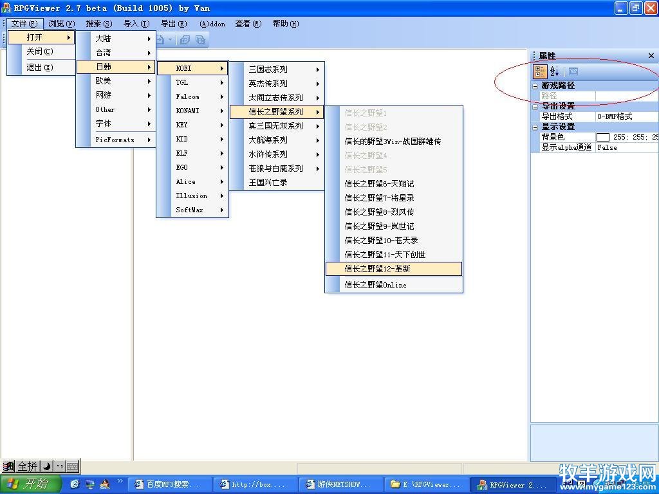Open the 查看(W) menu
The height and width of the screenshot is (494, 659).
tap(248, 24)
